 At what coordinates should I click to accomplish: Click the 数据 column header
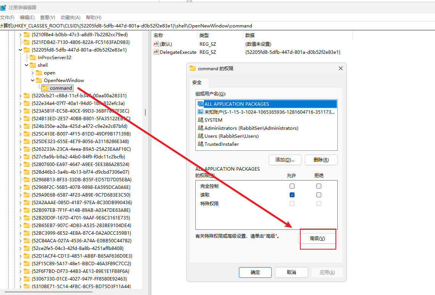click(298, 35)
